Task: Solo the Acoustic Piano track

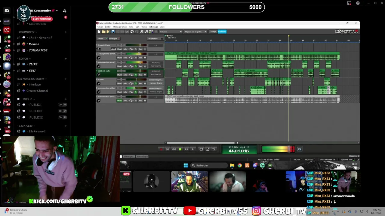Action: 125,49
